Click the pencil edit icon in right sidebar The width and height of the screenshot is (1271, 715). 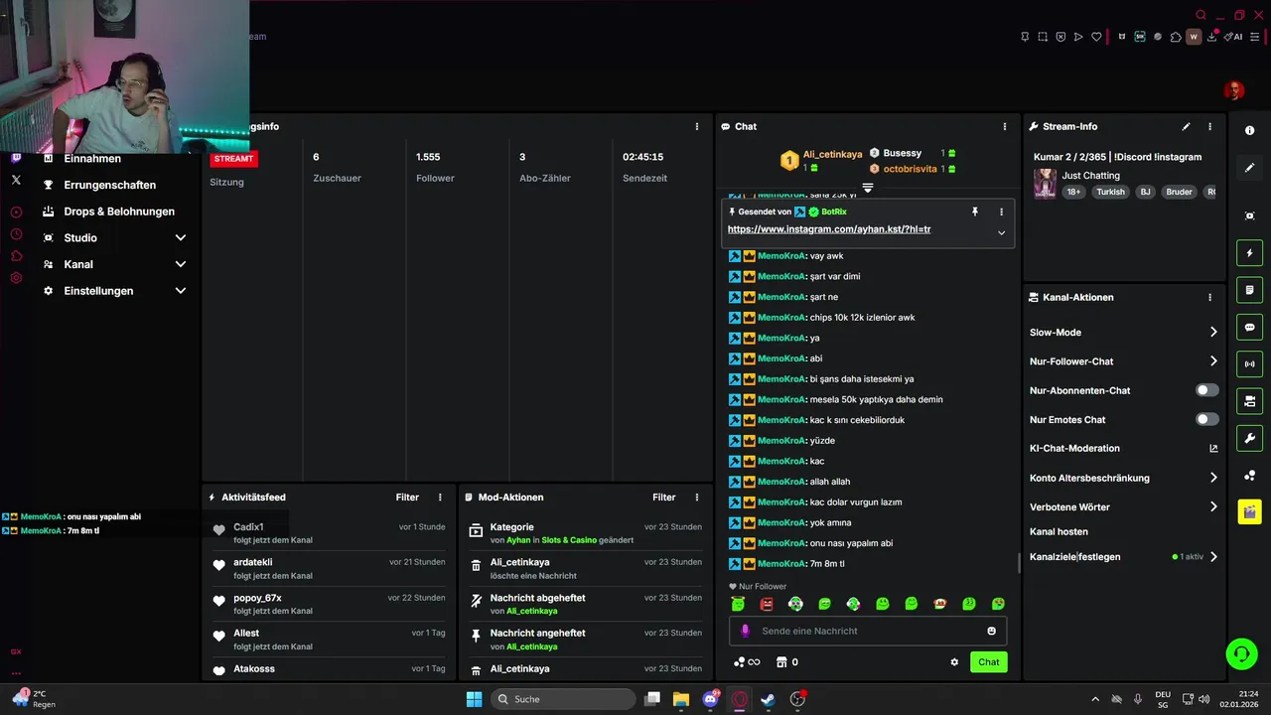pos(1249,168)
